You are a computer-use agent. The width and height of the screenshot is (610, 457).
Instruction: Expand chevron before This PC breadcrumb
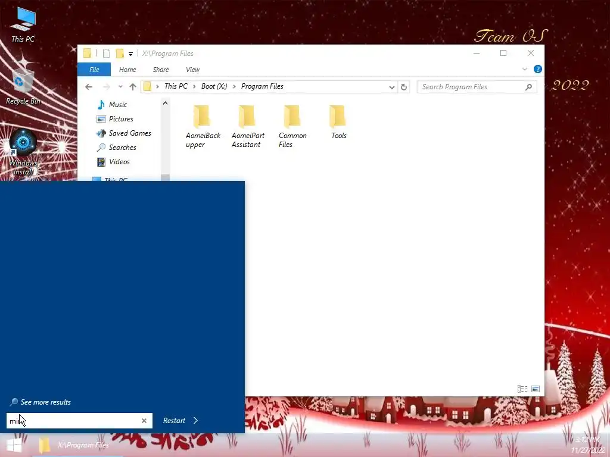coord(157,87)
